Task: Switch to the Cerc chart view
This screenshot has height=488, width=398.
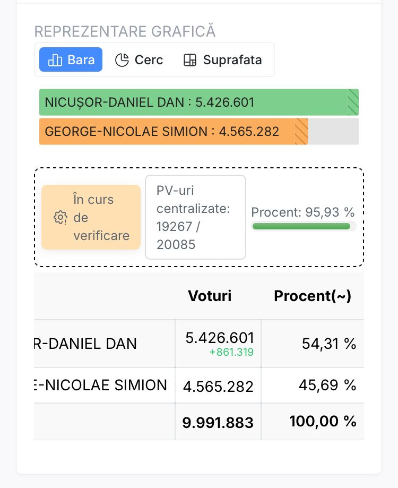Action: (139, 60)
